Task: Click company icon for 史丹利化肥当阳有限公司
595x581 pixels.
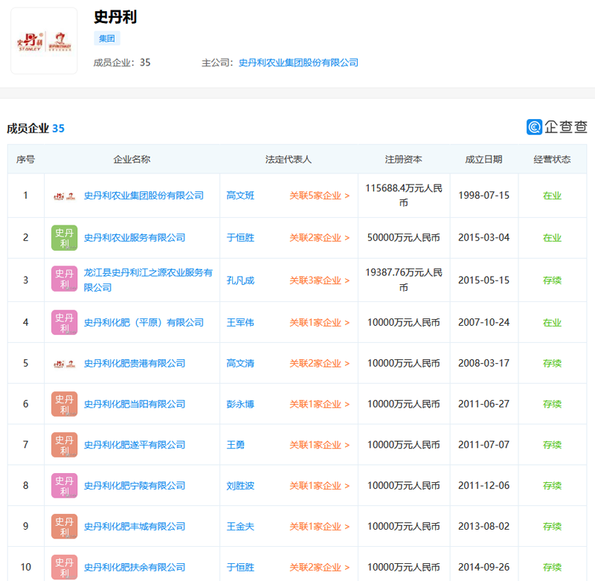Action: (65, 404)
